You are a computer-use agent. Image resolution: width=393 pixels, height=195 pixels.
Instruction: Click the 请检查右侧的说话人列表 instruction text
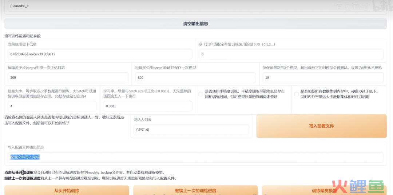pos(64,120)
